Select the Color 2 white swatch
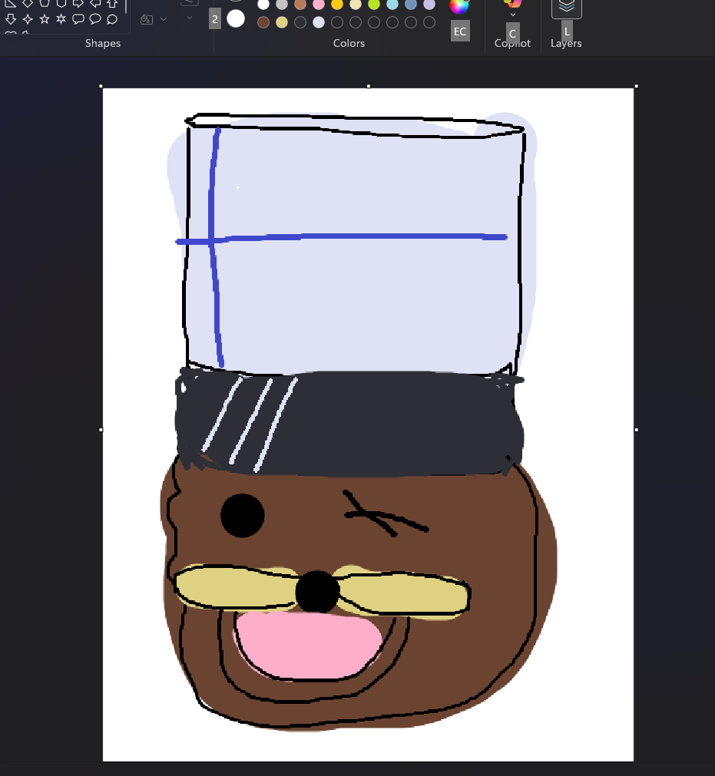Image resolution: width=715 pixels, height=776 pixels. coord(236,19)
